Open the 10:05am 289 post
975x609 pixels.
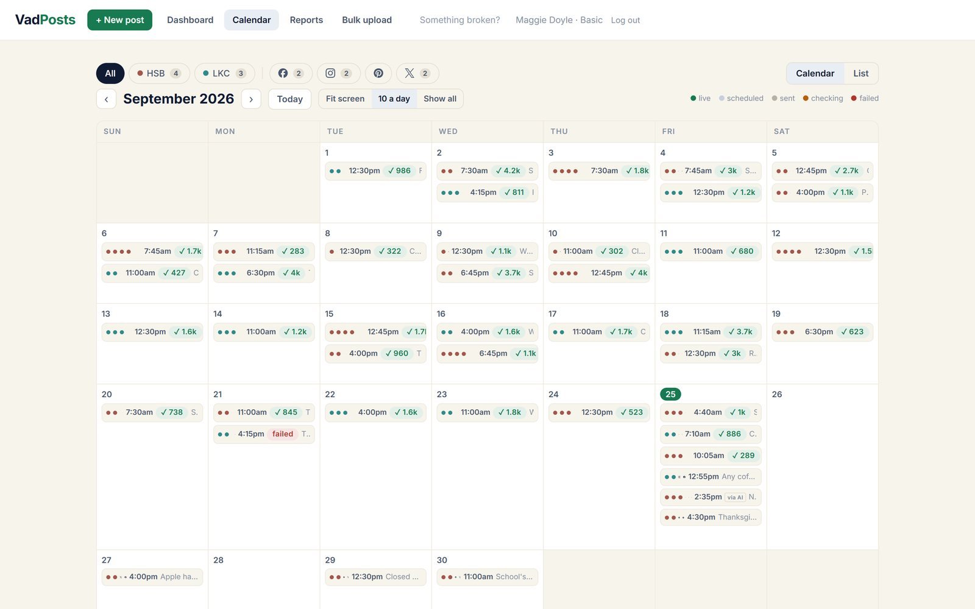click(711, 456)
